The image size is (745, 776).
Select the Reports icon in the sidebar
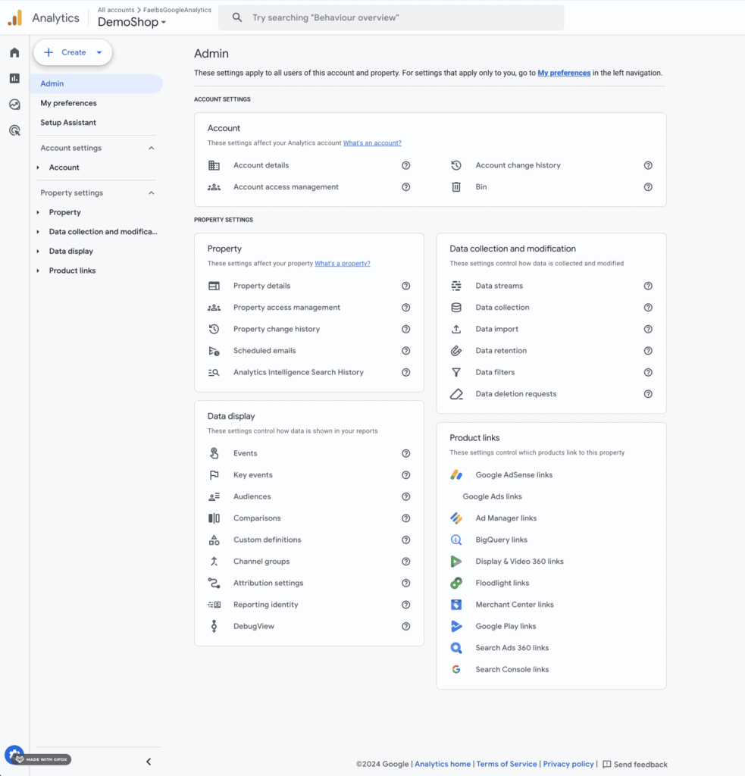[14, 78]
